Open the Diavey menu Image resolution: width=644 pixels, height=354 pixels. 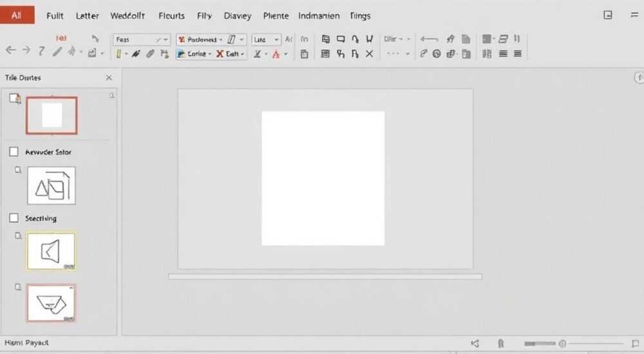point(238,15)
